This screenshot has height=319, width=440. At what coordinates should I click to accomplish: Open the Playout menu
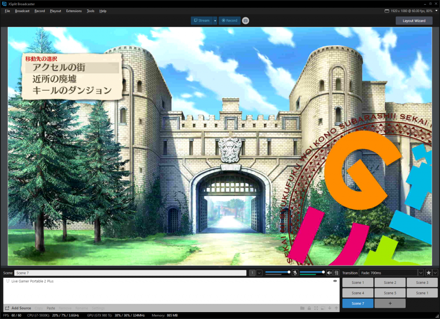55,11
